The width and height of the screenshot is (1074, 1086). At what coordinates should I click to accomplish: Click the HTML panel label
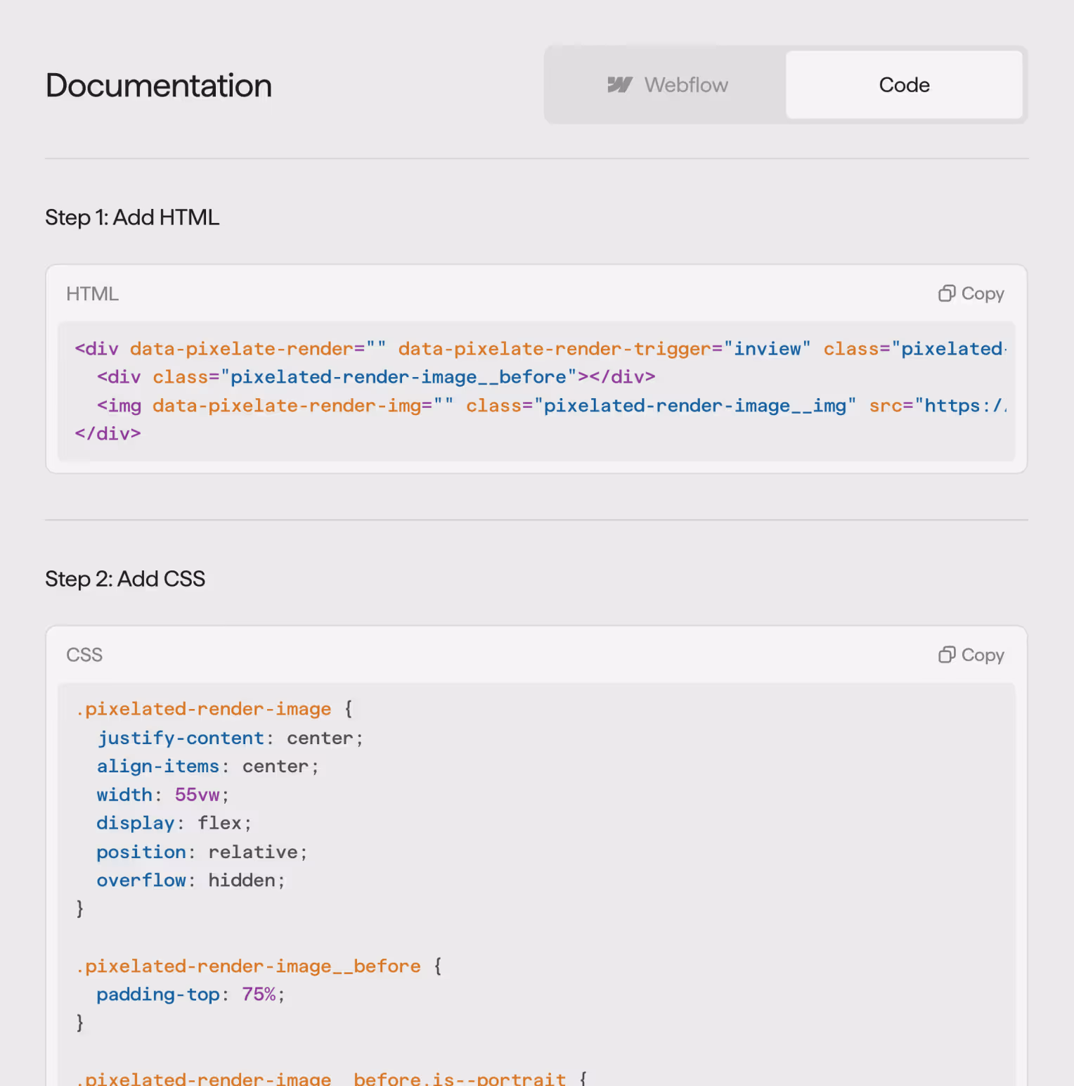(92, 293)
